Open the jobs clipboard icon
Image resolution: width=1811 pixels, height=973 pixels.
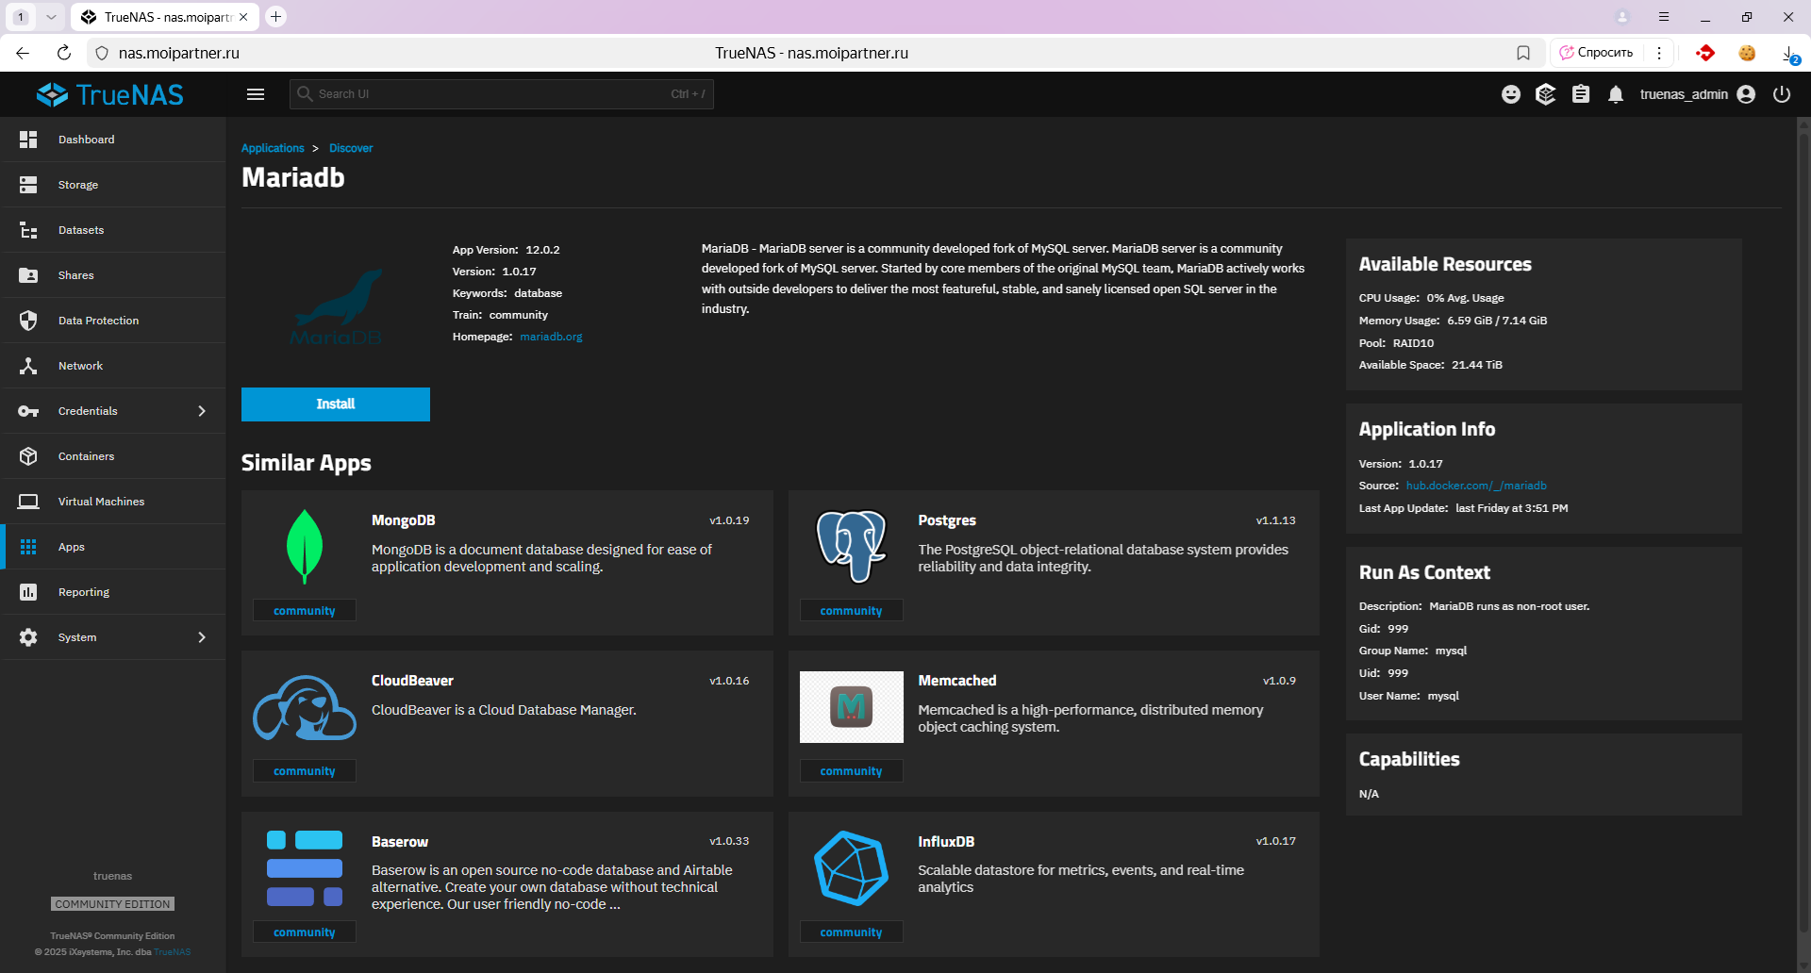pos(1581,94)
